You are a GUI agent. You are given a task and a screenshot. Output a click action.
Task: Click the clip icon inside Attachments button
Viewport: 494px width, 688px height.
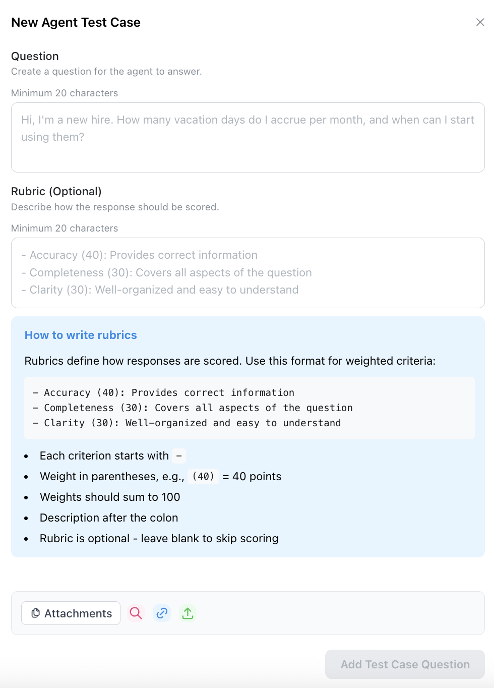point(35,613)
